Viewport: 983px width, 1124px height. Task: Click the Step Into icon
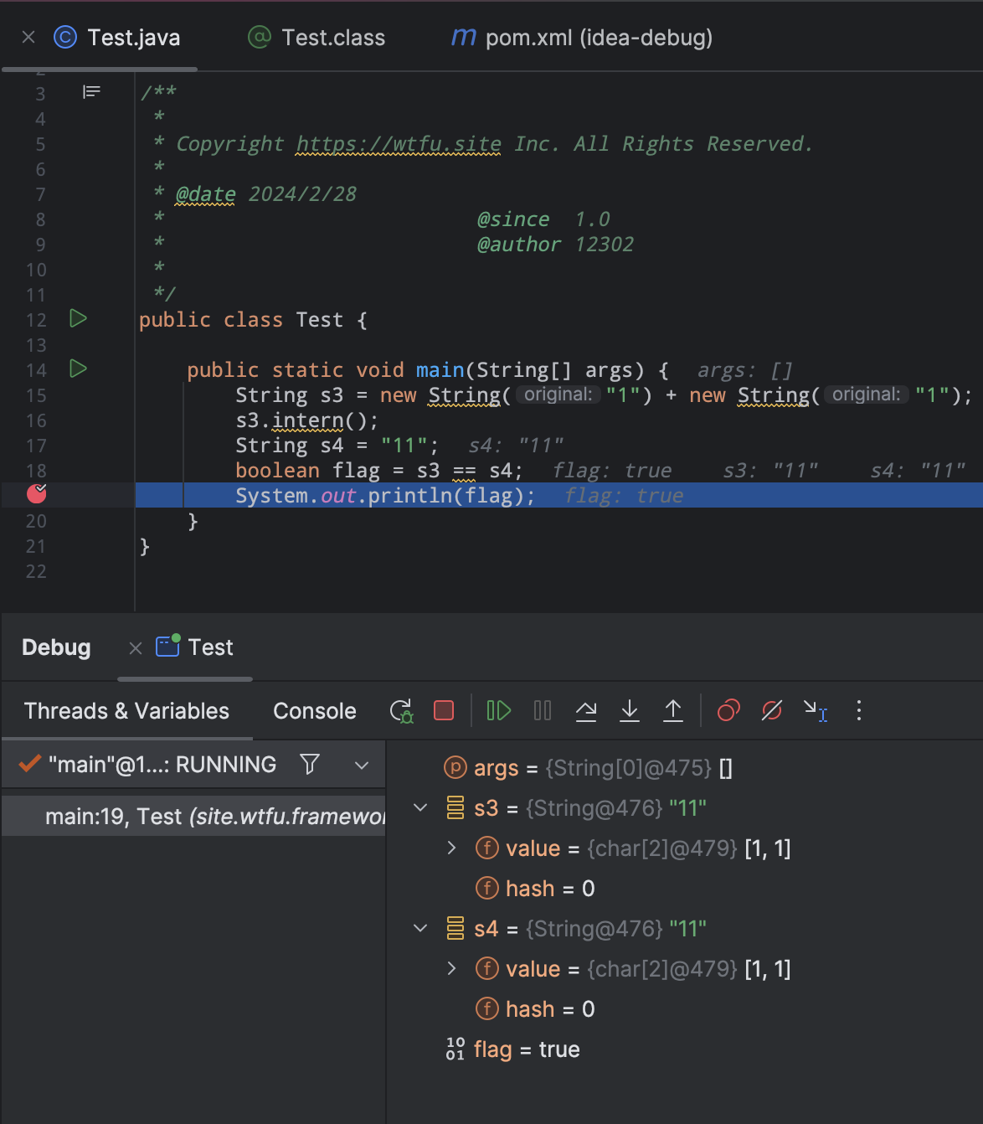click(630, 711)
